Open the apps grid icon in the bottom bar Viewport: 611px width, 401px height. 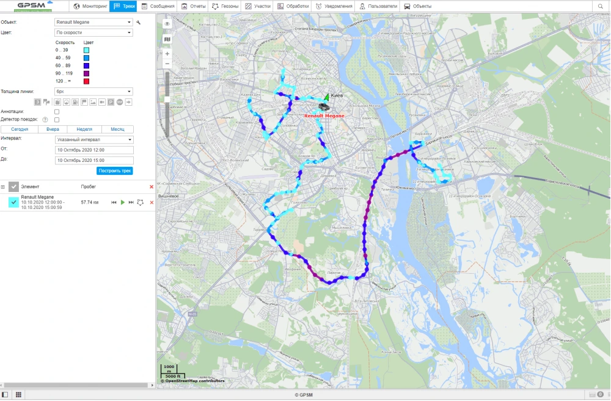point(19,395)
